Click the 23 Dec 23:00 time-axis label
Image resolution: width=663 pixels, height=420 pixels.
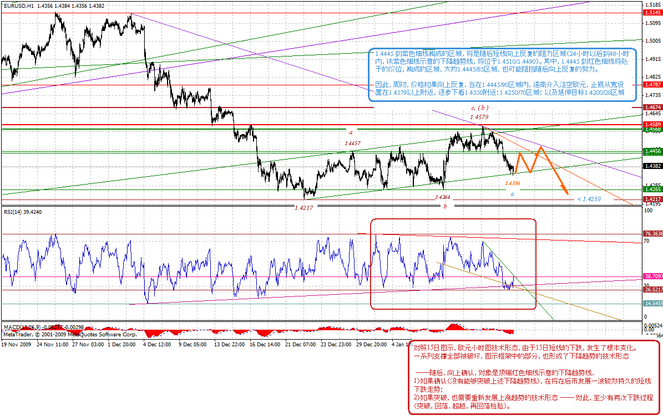coord(336,345)
